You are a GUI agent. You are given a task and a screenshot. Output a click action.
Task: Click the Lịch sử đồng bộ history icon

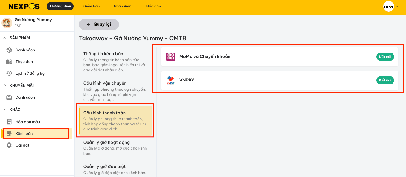pos(9,73)
